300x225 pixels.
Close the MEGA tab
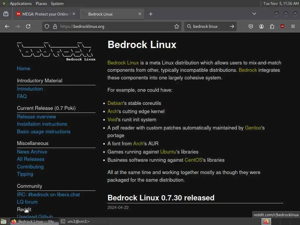(x=74, y=14)
